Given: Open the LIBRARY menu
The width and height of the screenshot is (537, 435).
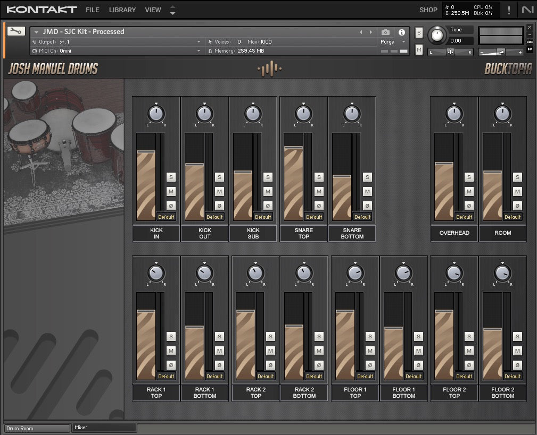Looking at the screenshot, I should pos(122,10).
